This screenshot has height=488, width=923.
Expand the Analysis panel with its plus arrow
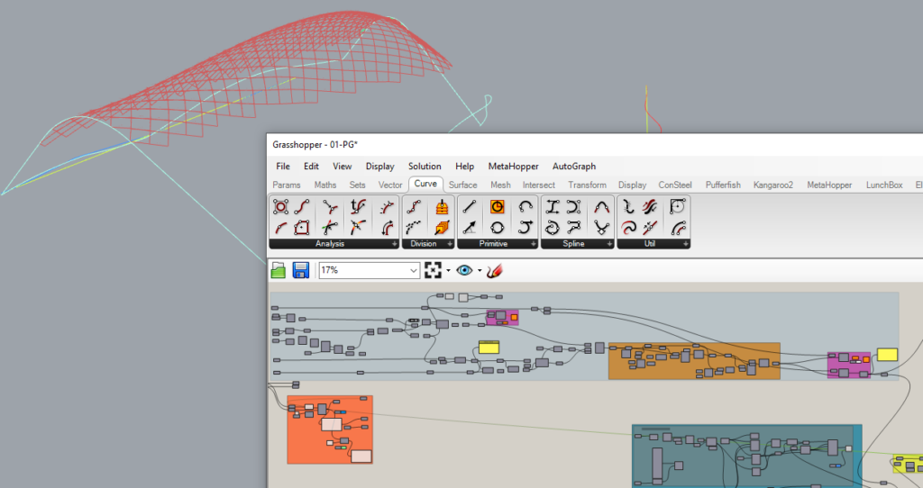tap(395, 244)
